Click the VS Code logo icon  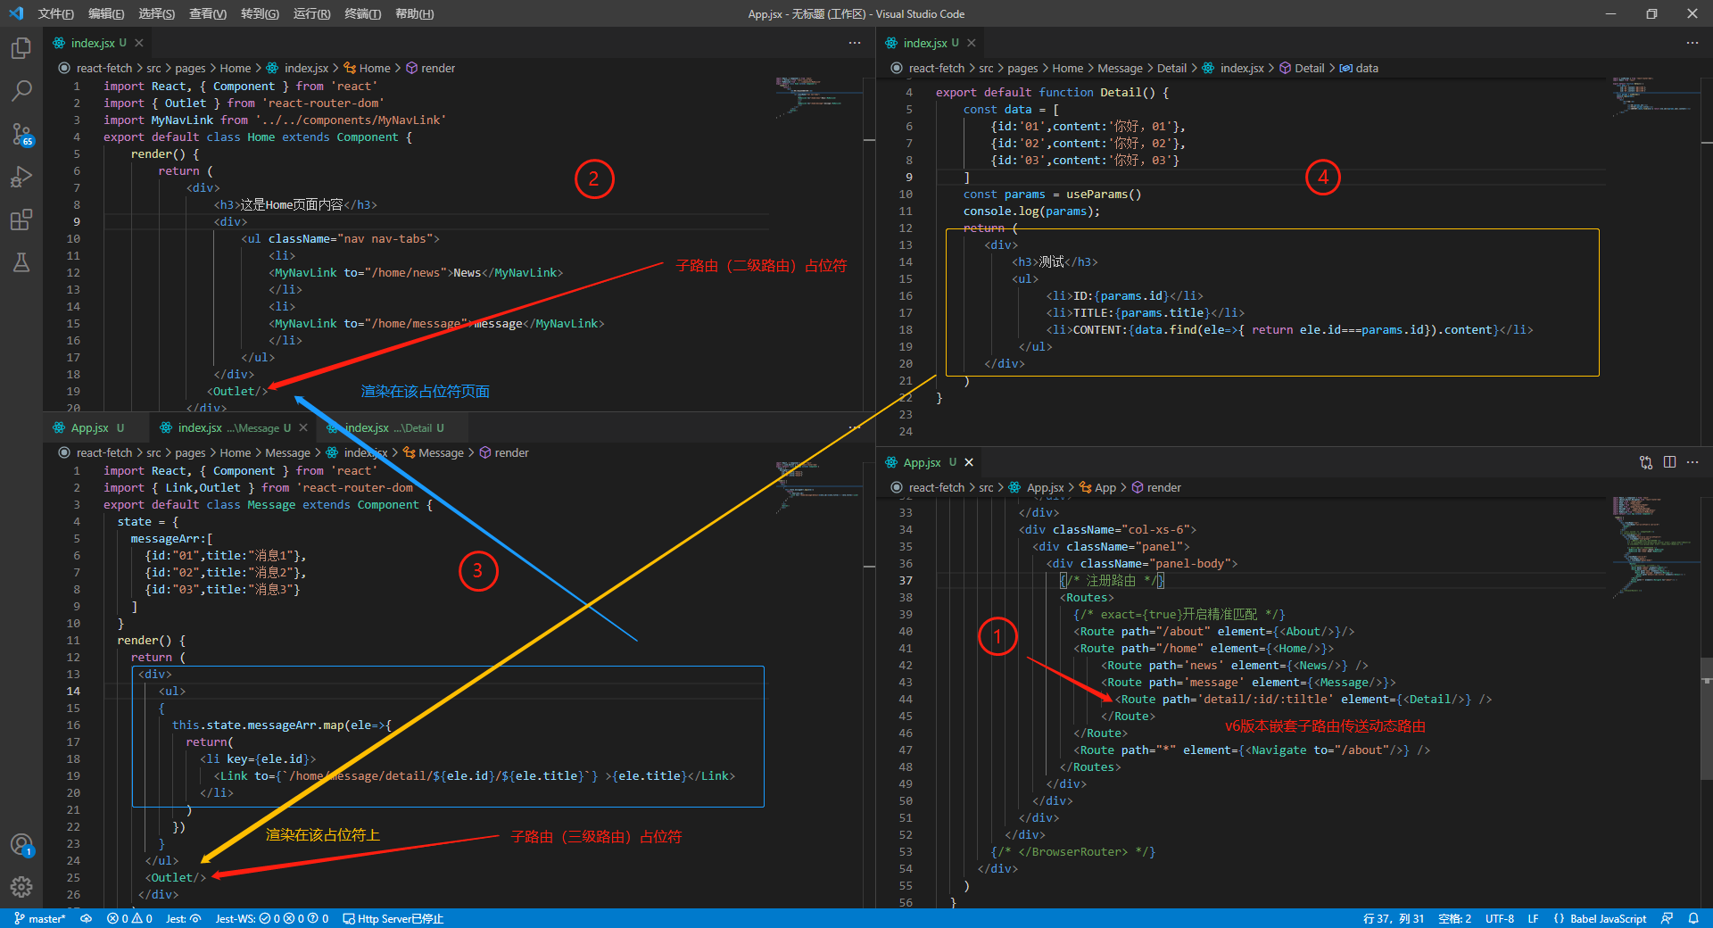tap(15, 13)
